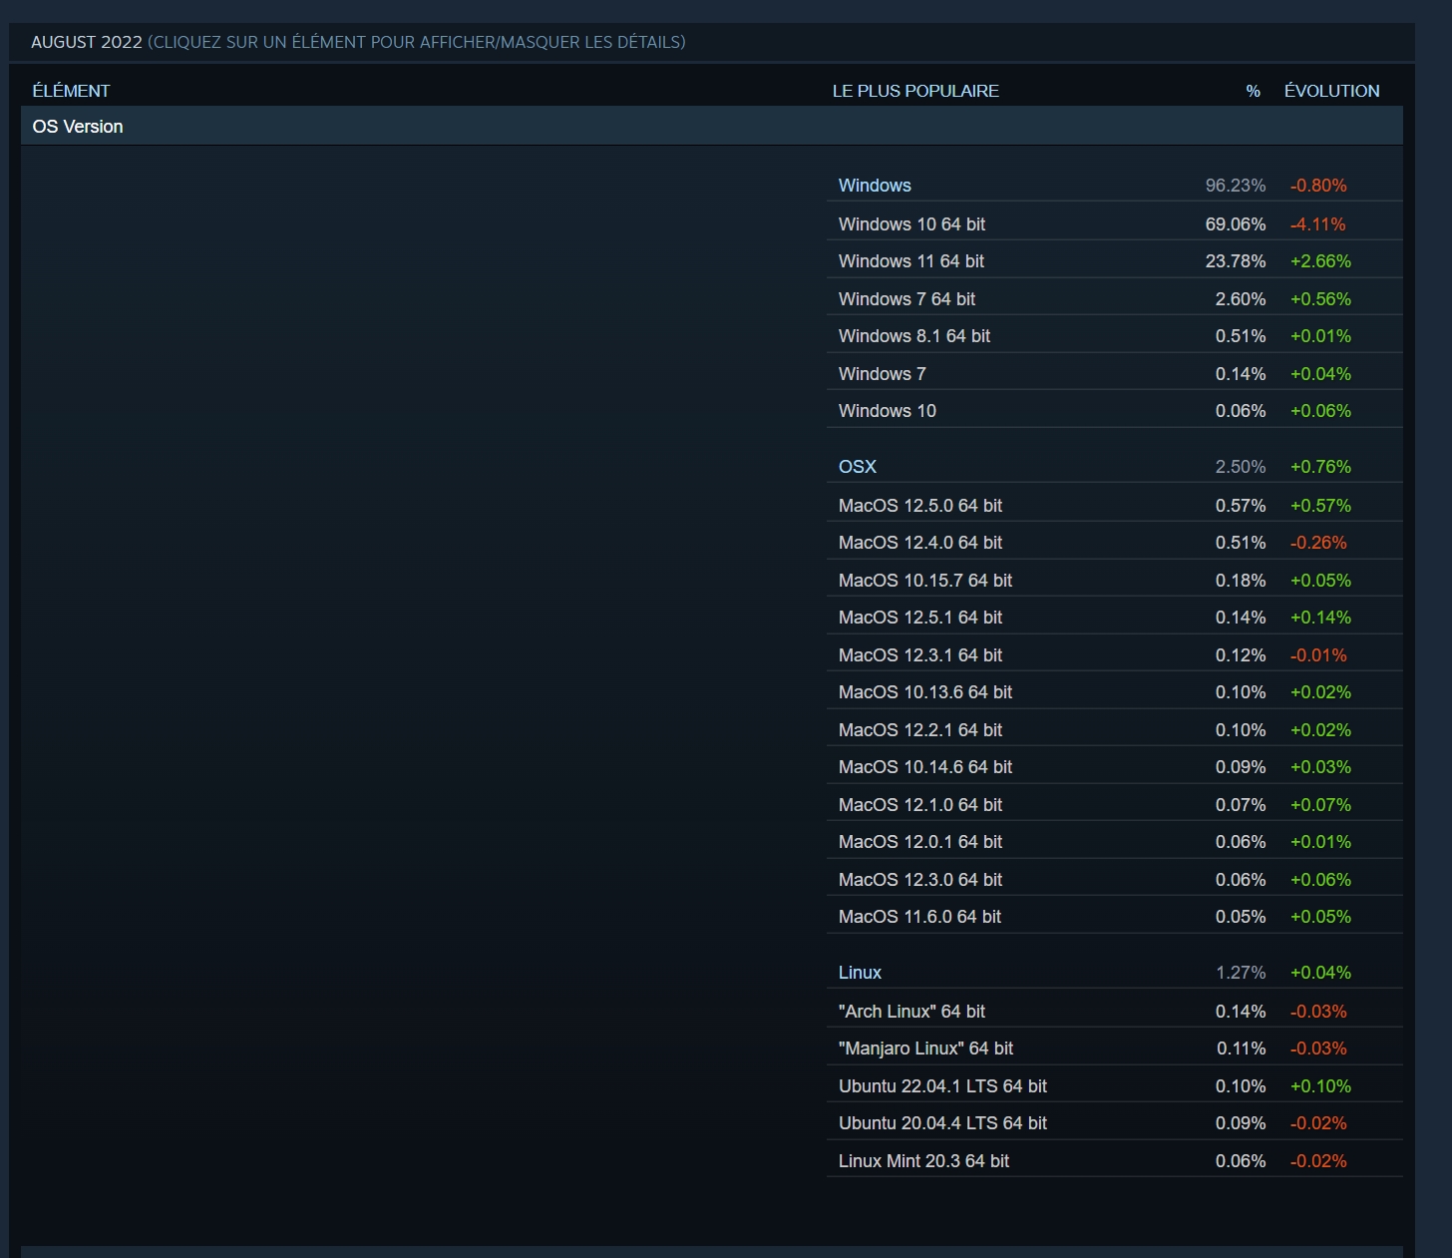
Task: Click the 69.06% value for Windows 10 64 bit
Action: click(1236, 224)
